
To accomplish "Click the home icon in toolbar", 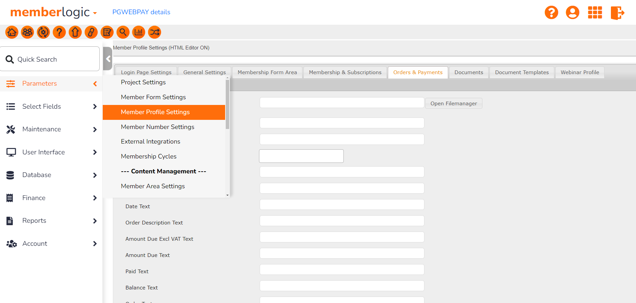I will point(12,33).
